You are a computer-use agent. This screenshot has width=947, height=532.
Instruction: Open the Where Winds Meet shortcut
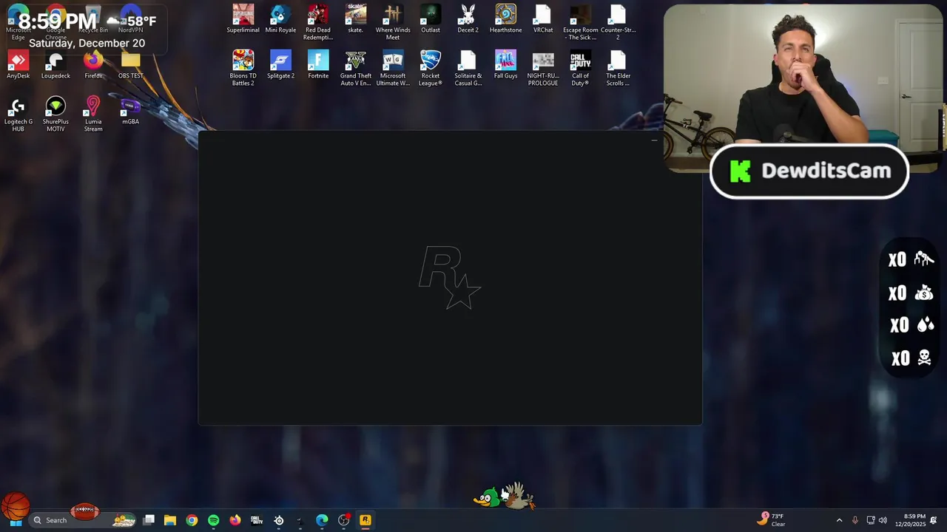[x=393, y=23]
